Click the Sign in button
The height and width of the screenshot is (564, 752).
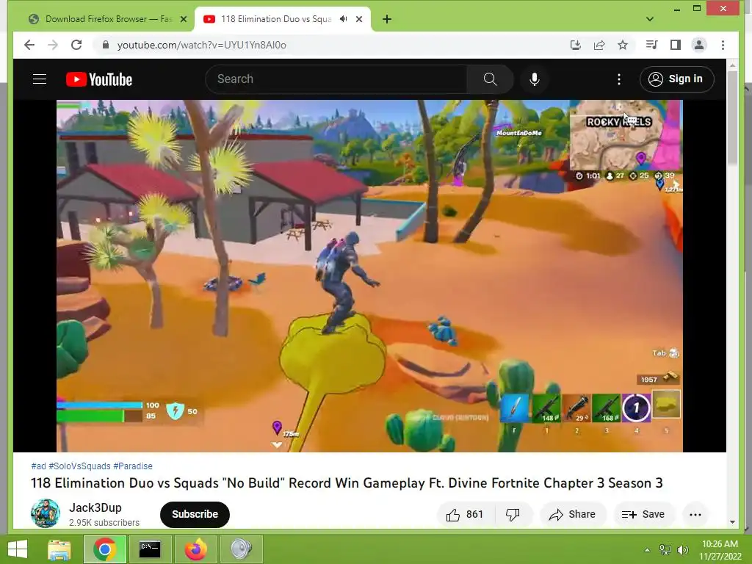coord(676,79)
